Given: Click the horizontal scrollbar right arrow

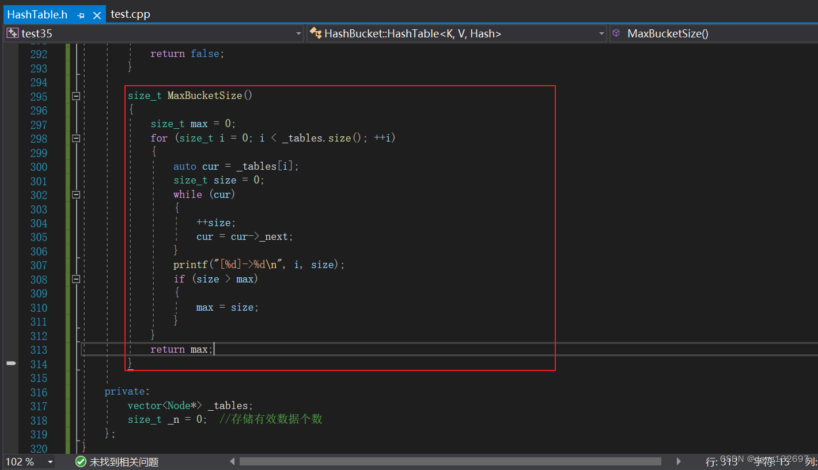Looking at the screenshot, I should coord(679,461).
